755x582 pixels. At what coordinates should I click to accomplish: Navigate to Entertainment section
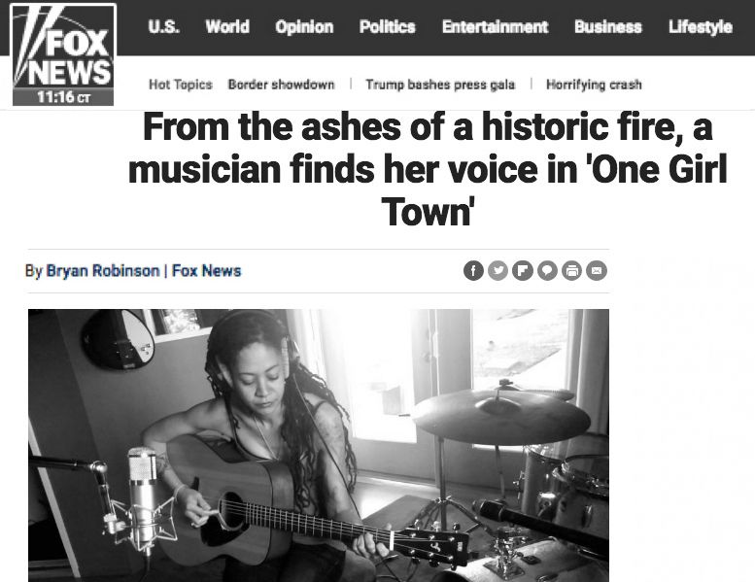pos(495,26)
